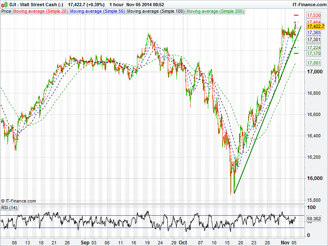Select Moving average (Simple 100) legend
Image resolution: width=328 pixels, height=246 pixels.
(156, 11)
